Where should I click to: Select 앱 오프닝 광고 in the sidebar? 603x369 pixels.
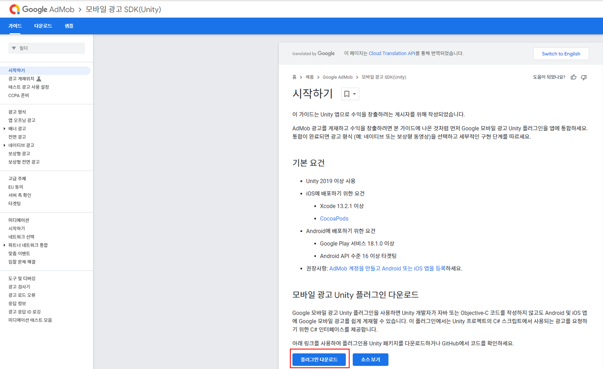coord(22,120)
